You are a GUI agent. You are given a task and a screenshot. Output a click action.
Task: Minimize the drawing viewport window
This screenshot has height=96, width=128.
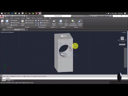(122, 33)
